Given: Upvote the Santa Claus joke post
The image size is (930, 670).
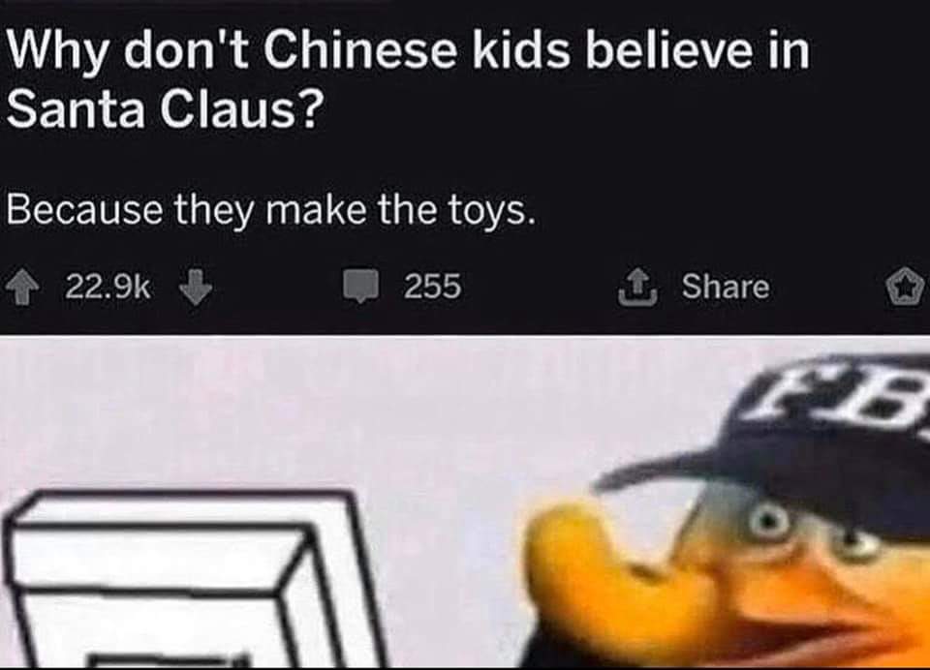Looking at the screenshot, I should (x=22, y=288).
